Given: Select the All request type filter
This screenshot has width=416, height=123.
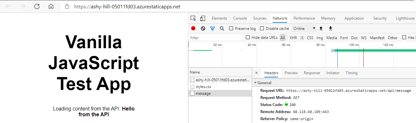Looking at the screenshot, I should (282, 38).
